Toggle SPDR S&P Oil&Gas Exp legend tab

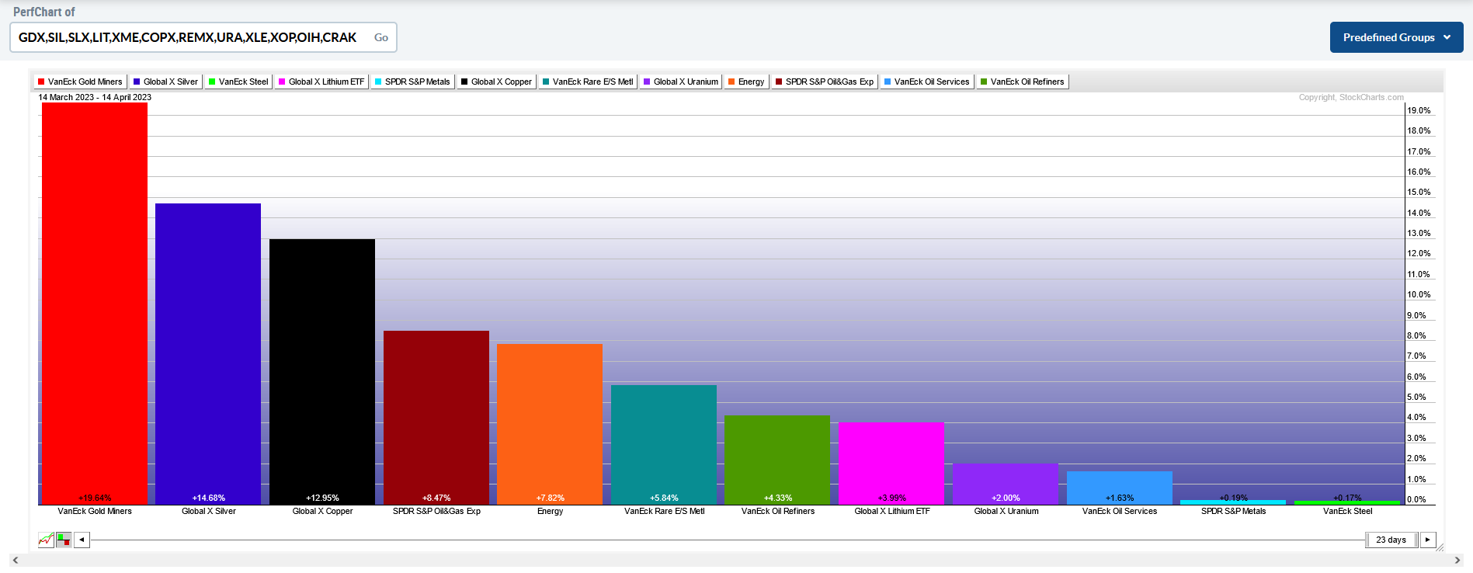coord(825,82)
